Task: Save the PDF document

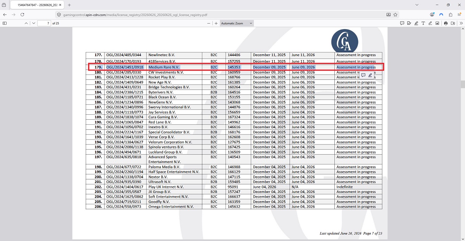Action: click(453, 23)
